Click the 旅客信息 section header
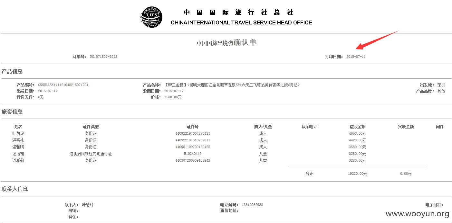452x223 pixels. [x=12, y=111]
